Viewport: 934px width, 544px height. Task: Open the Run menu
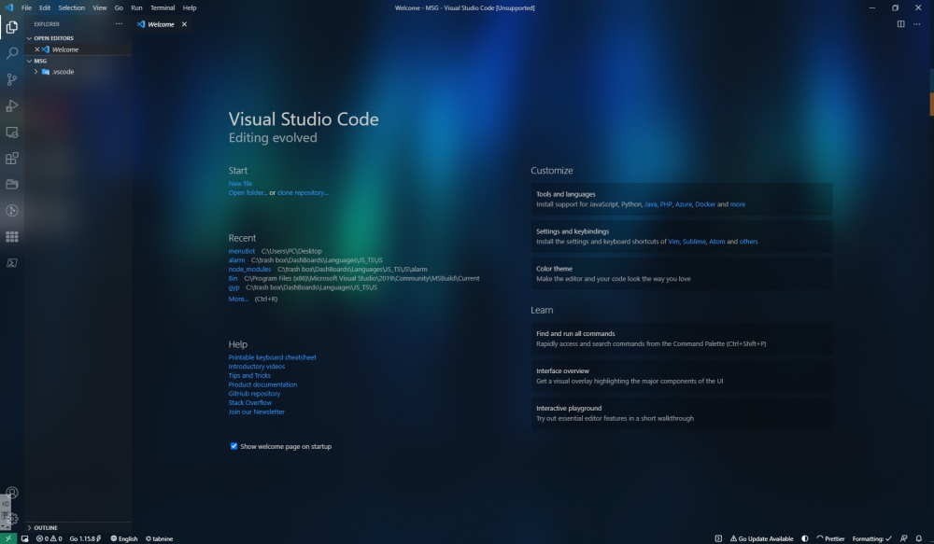[136, 7]
